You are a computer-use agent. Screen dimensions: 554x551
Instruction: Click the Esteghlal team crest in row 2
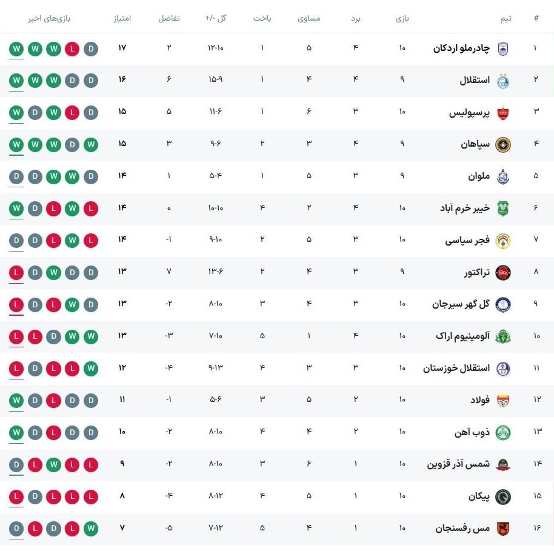(x=502, y=81)
